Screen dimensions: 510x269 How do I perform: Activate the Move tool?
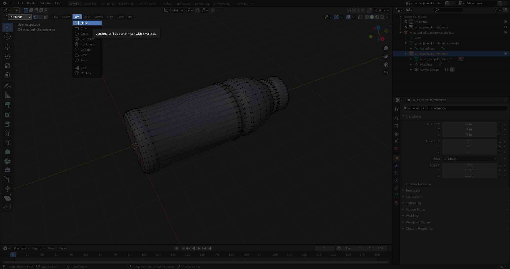7,47
